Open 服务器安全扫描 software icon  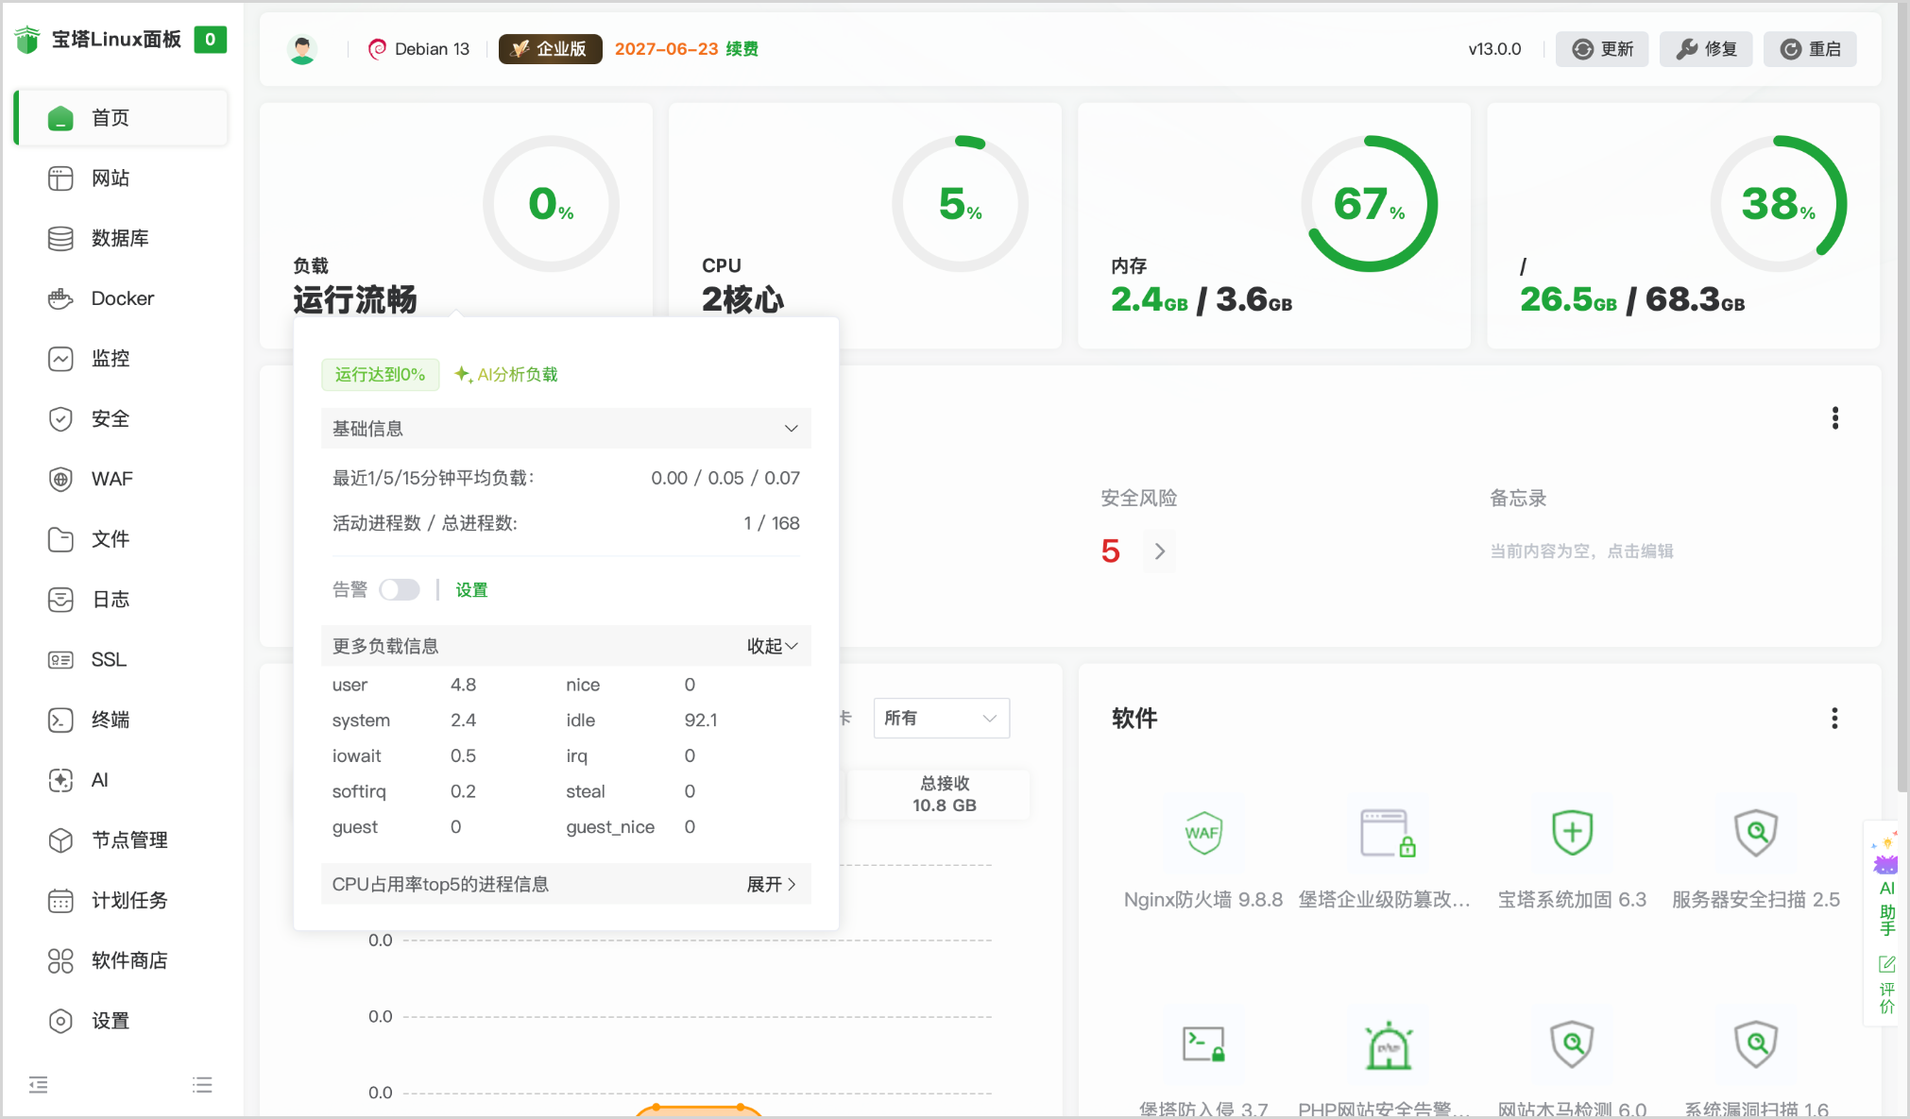pos(1756,833)
